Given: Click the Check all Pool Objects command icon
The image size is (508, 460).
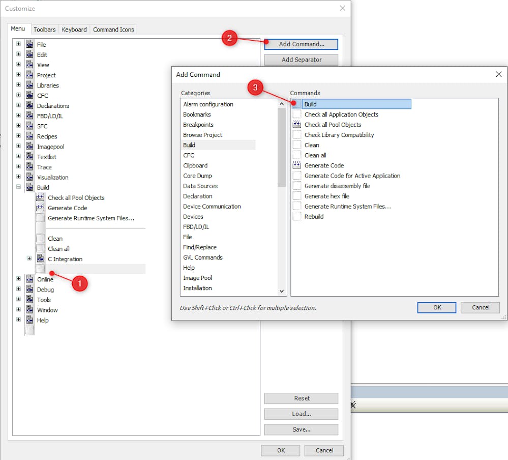Looking at the screenshot, I should click(297, 125).
